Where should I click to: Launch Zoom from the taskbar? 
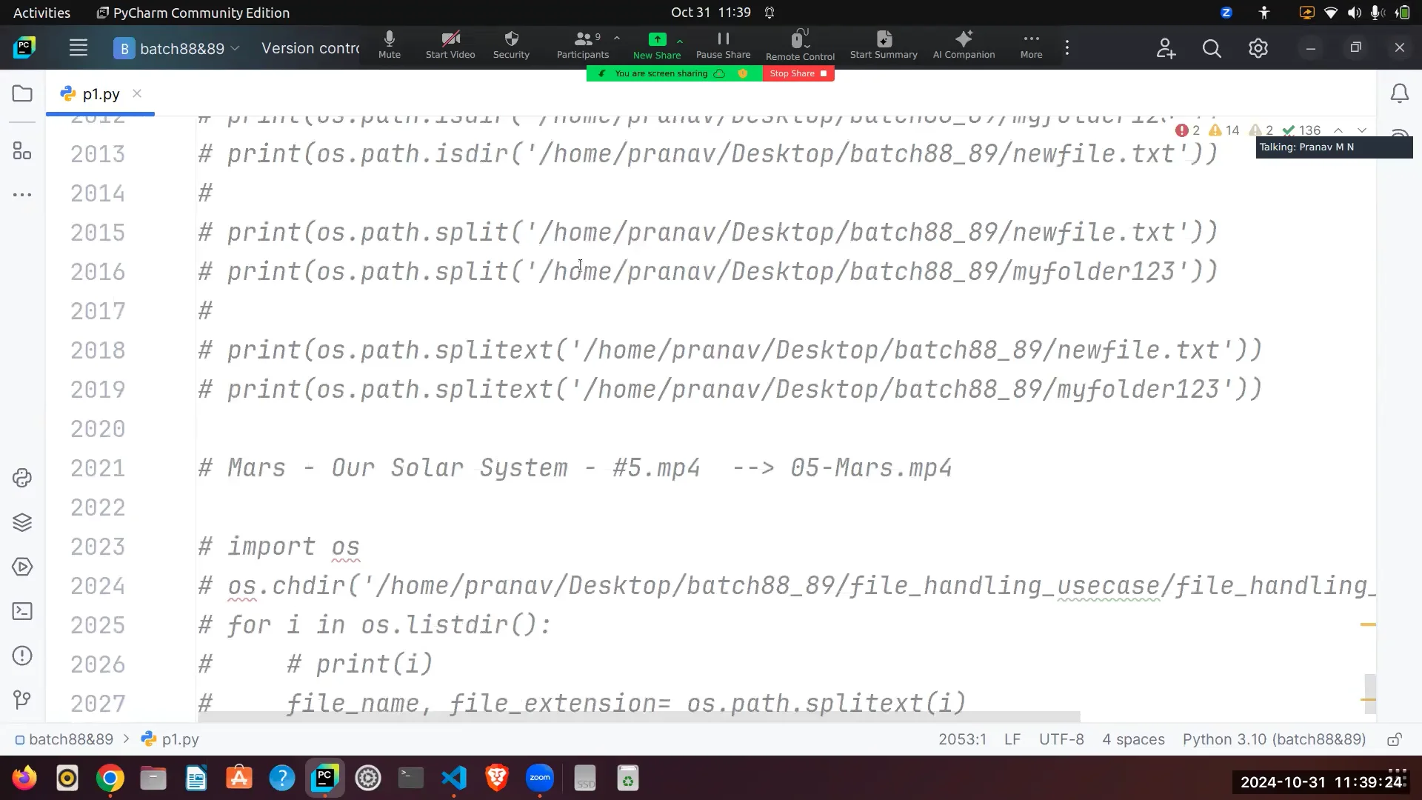pyautogui.click(x=539, y=778)
